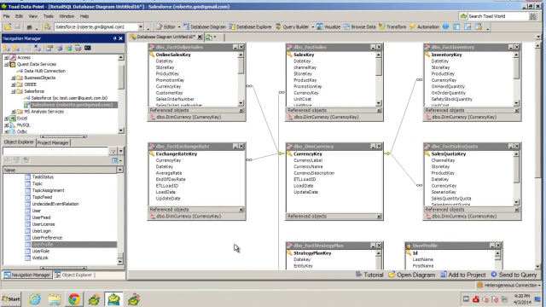Image resolution: width=546 pixels, height=307 pixels.
Task: Click Send to Query button
Action: point(514,275)
